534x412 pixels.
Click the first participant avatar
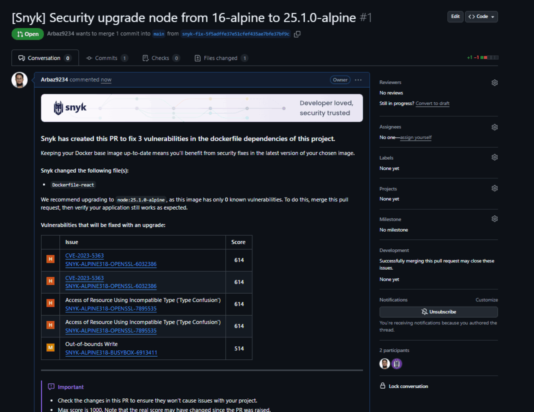(x=384, y=364)
